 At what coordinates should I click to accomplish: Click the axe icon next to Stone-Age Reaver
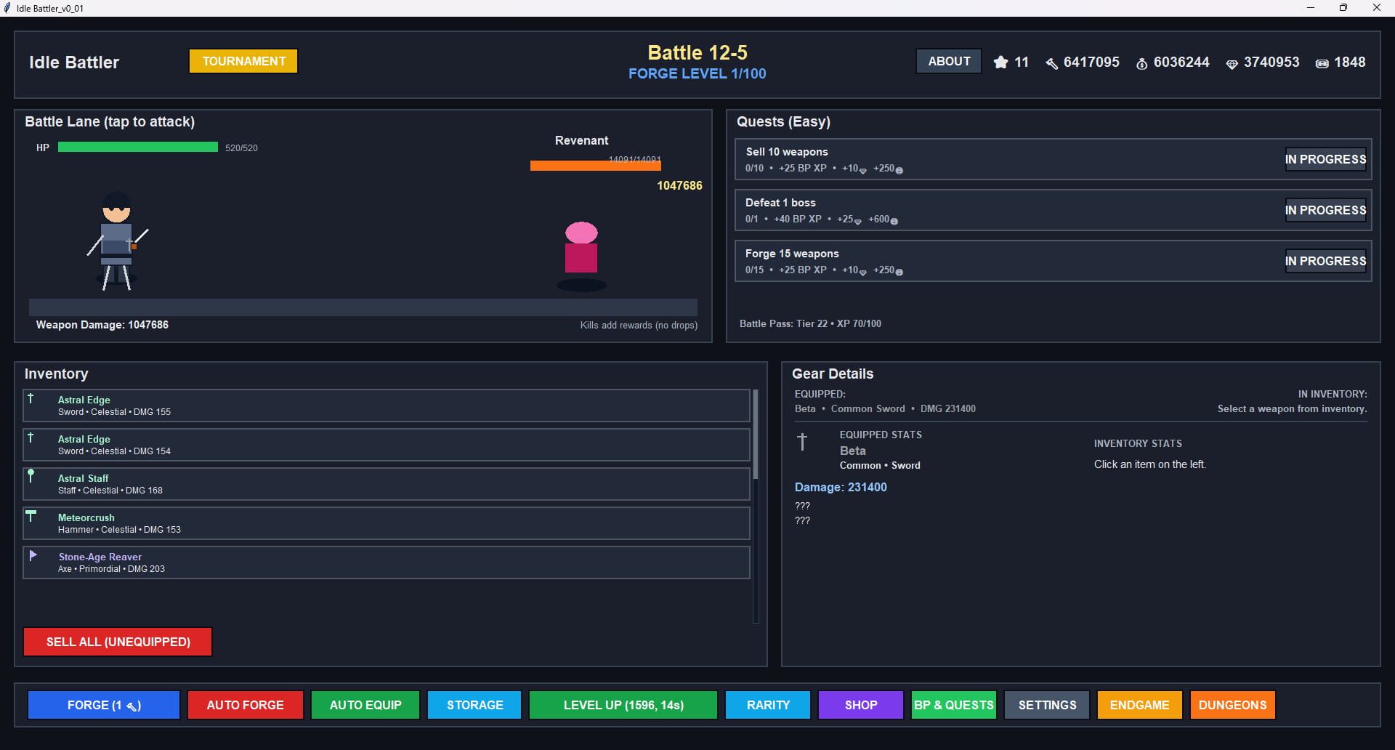[x=31, y=556]
